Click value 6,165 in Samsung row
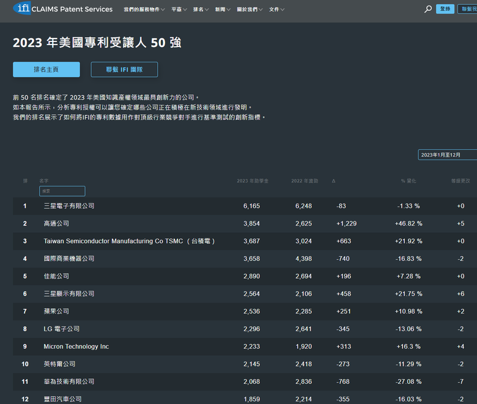The image size is (477, 404). tap(251, 206)
